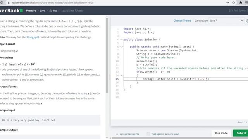The image size is (248, 139).
Task: Collapse the main method fold arrow
Action: pos(121,47)
